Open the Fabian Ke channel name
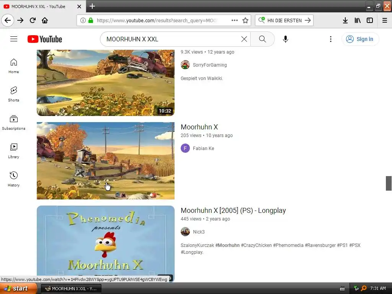The width and height of the screenshot is (392, 294). 203,149
